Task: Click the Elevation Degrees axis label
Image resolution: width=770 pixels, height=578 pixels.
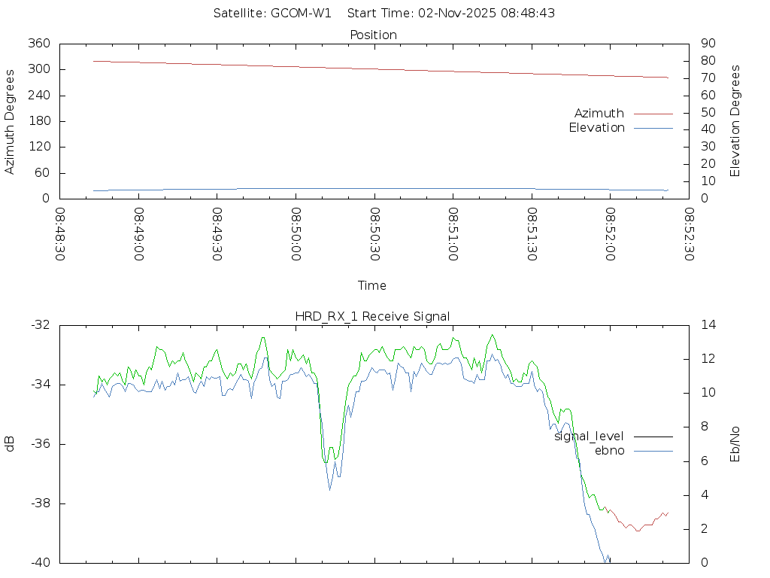Action: coord(735,121)
